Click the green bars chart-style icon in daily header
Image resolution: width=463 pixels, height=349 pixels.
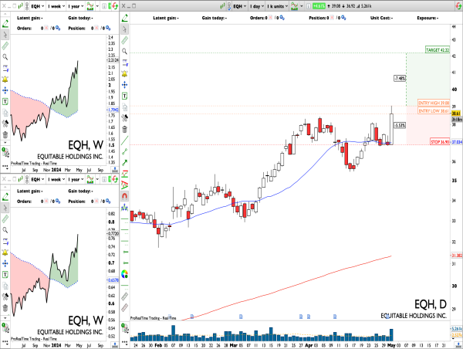click(223, 6)
